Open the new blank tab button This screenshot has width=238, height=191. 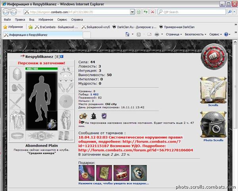(x=87, y=35)
